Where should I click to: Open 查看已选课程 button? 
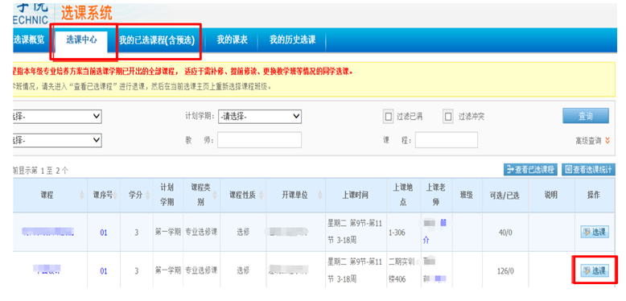coord(530,169)
